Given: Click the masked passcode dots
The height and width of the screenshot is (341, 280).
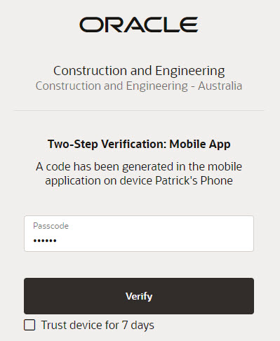Looking at the screenshot, I should [45, 241].
